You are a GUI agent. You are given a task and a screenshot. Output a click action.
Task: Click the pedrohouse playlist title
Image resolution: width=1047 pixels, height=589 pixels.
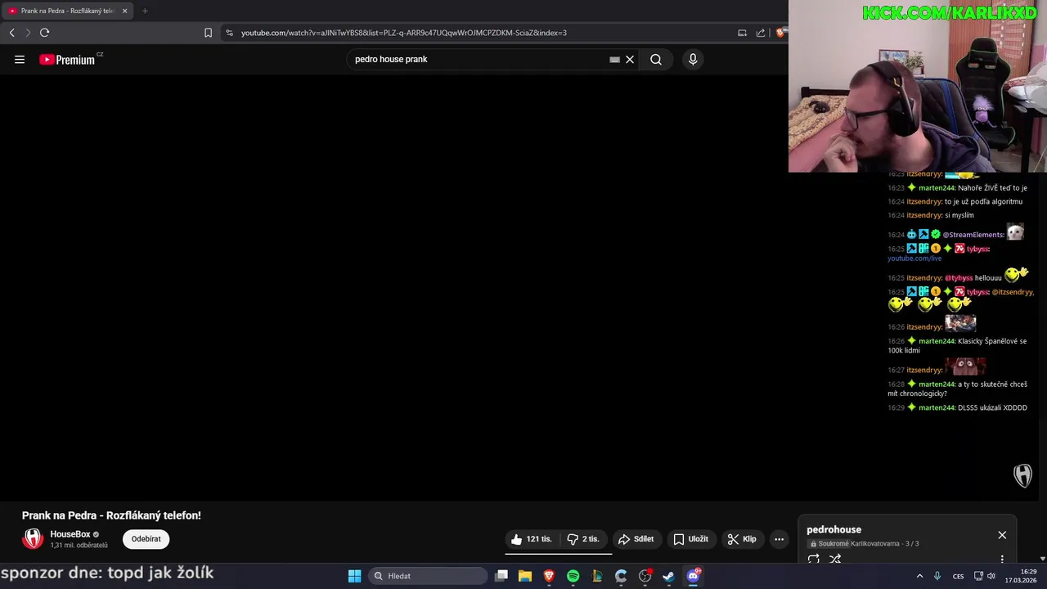click(834, 529)
